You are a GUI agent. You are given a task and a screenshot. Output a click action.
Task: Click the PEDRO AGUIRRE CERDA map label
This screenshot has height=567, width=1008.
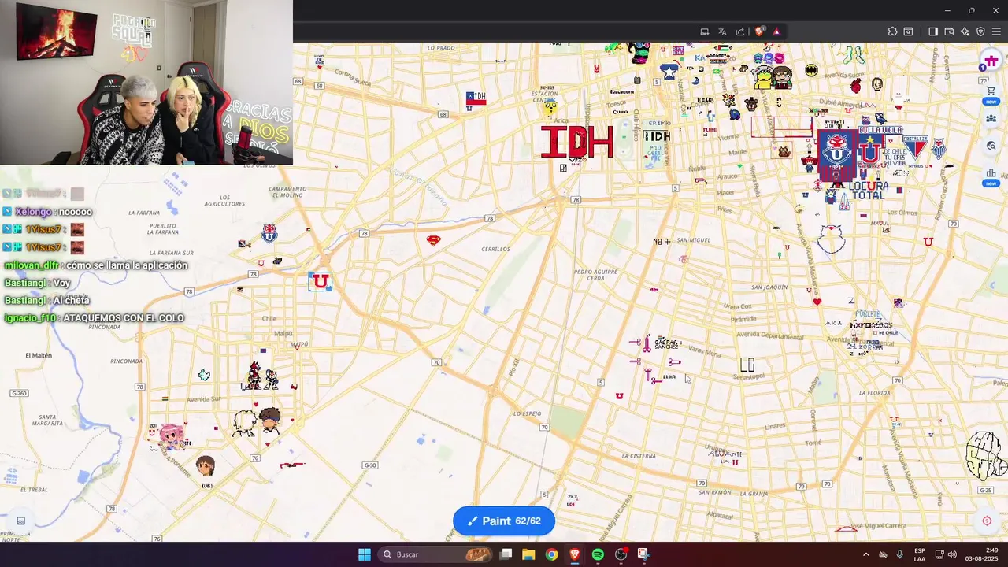coord(596,275)
